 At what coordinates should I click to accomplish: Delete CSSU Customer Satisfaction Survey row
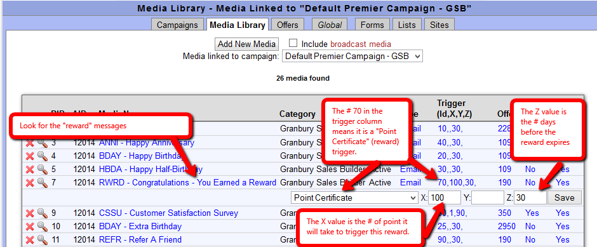click(30, 213)
